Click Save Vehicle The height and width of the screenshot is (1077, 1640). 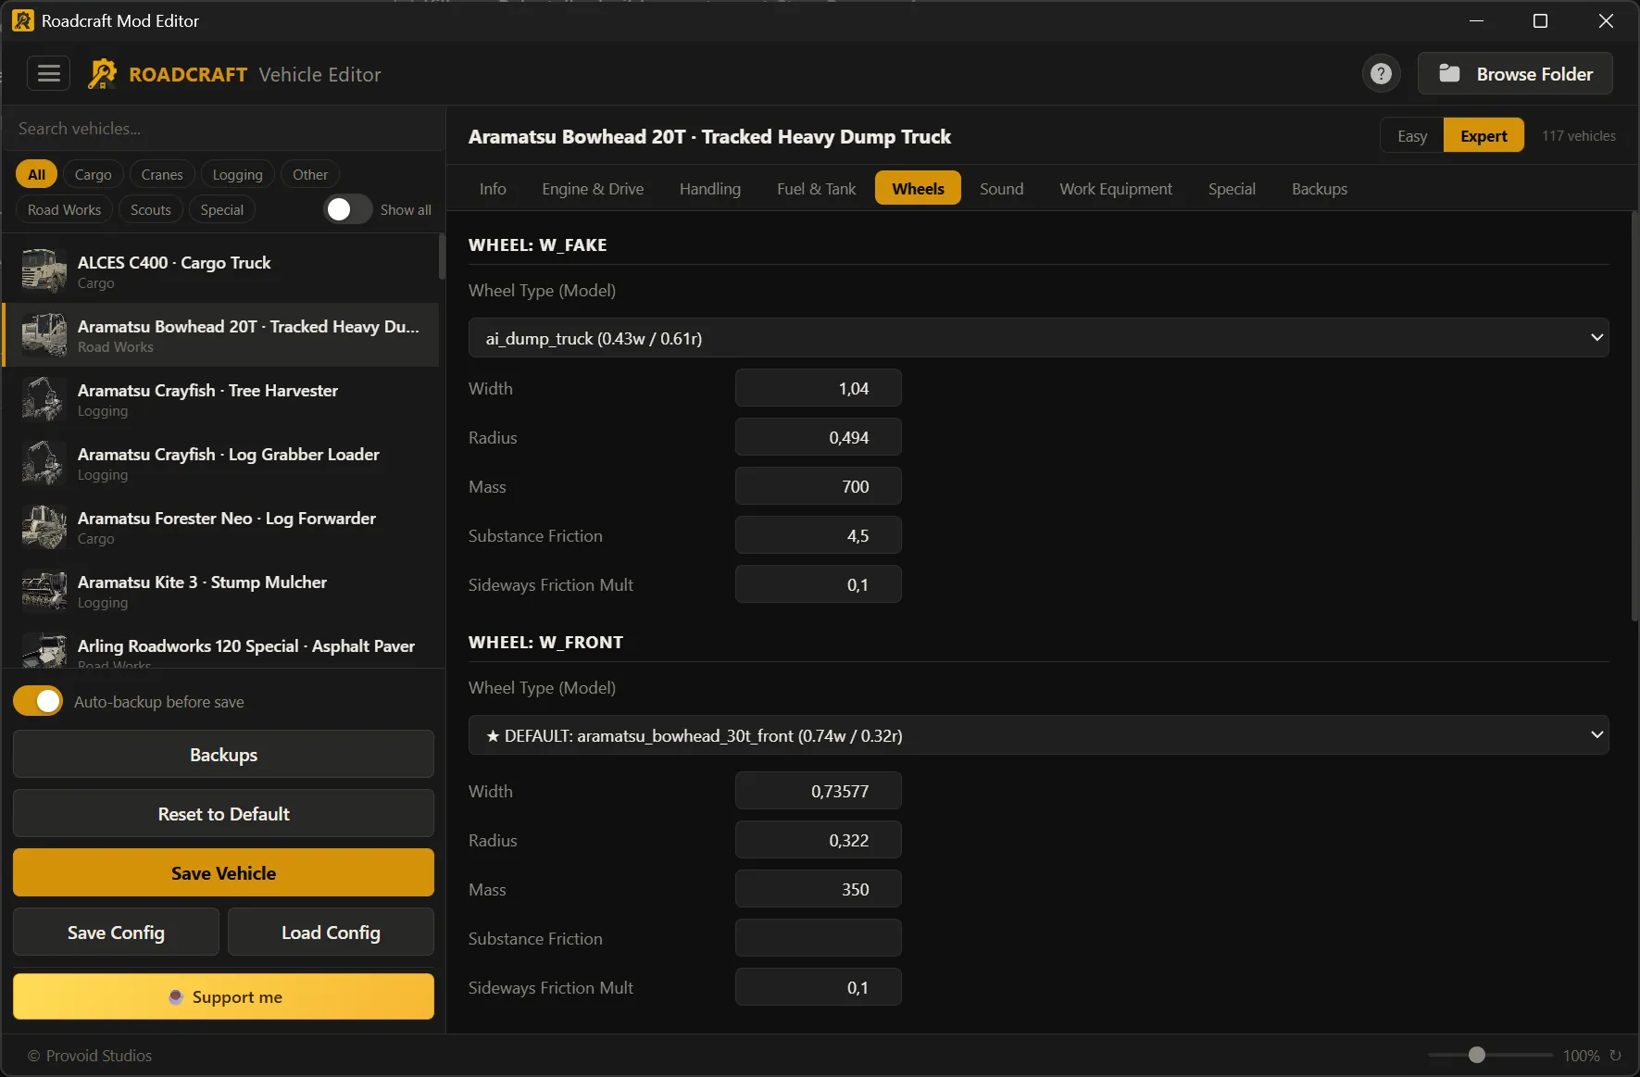(x=223, y=872)
